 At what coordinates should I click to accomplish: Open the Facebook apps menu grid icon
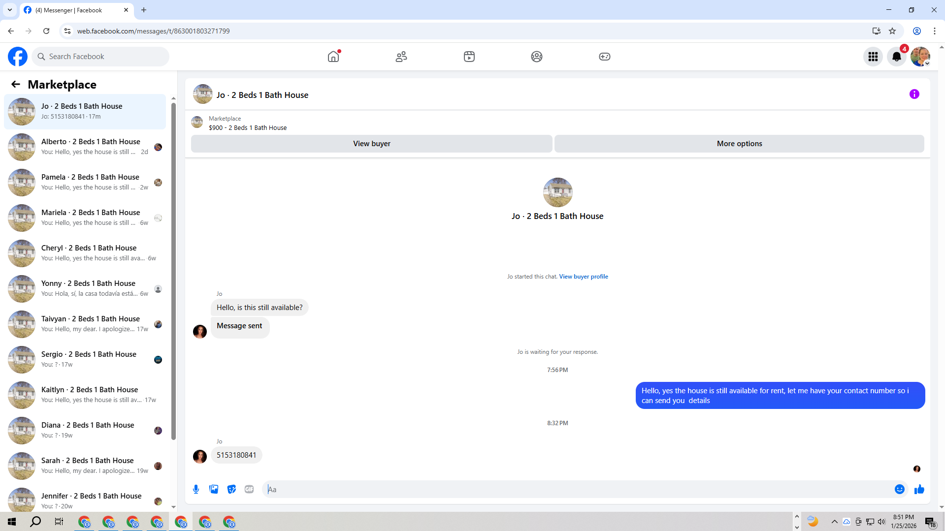click(873, 57)
